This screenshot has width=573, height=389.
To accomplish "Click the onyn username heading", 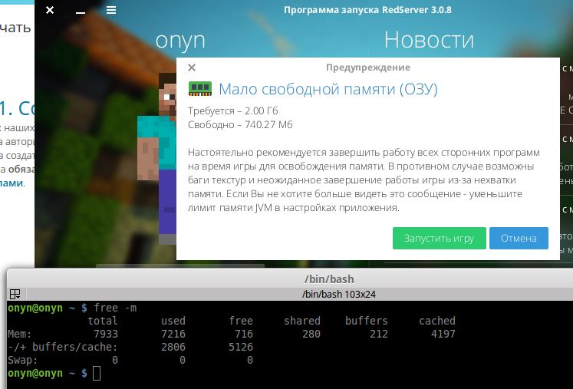I will (x=180, y=41).
